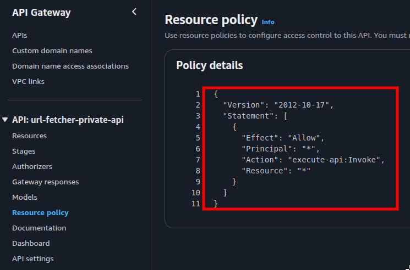Click the "Statement": [ policy line
Screen dimensions: 410x270
point(255,116)
